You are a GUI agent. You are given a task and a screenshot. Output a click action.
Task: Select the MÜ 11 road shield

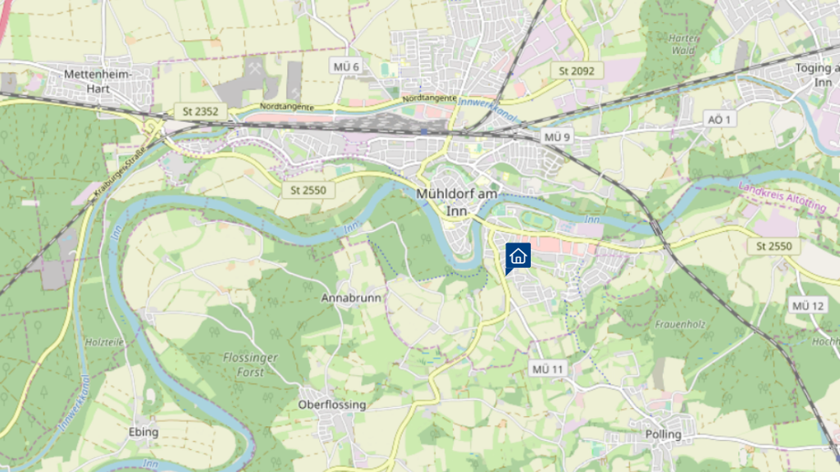pyautogui.click(x=547, y=370)
